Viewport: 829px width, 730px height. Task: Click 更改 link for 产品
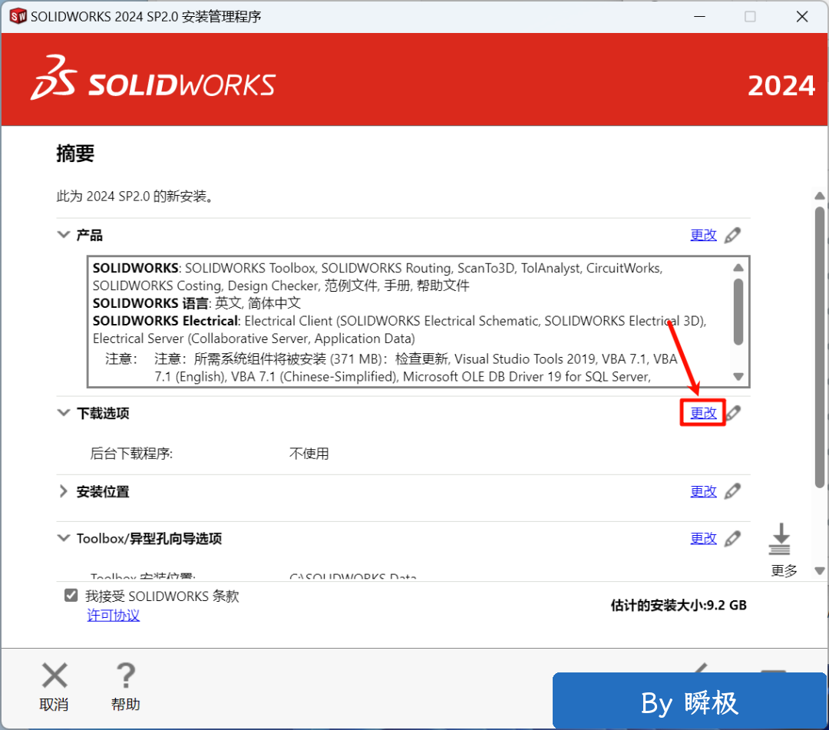point(703,235)
